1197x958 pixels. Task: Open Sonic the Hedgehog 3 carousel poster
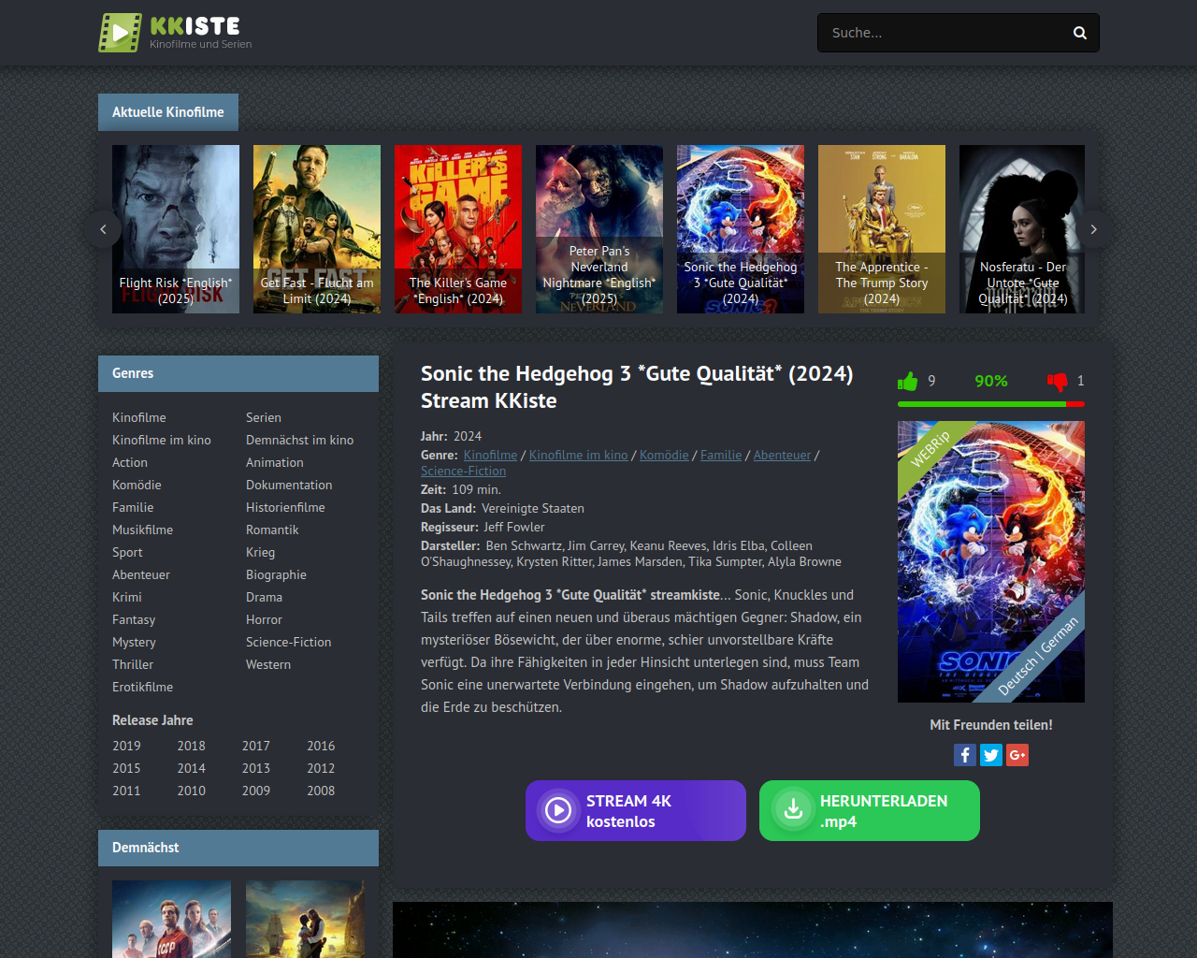(741, 229)
